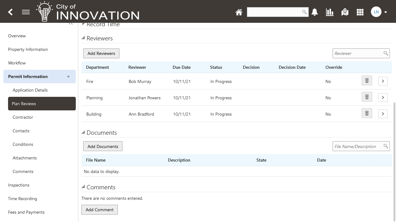Click the Home icon in header

pos(239,12)
